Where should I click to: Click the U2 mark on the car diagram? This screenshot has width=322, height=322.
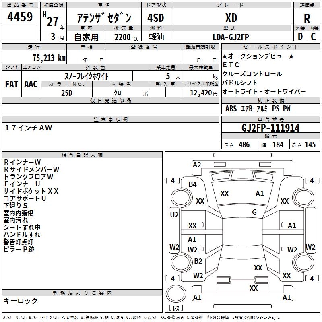click(174, 215)
